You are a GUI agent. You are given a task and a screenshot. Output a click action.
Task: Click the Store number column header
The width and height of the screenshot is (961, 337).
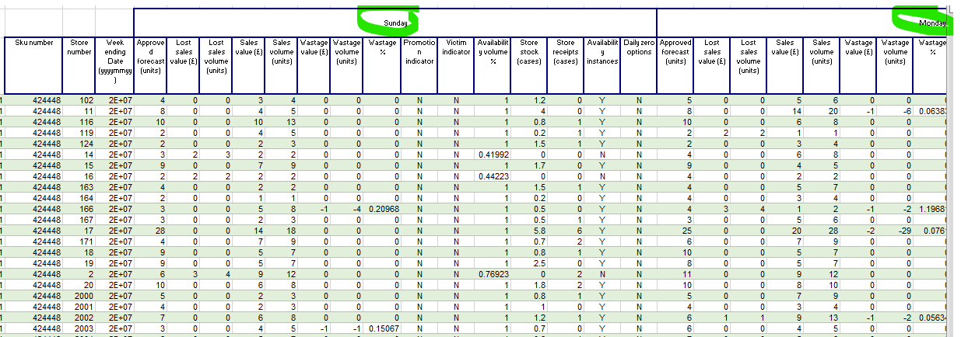(x=77, y=65)
